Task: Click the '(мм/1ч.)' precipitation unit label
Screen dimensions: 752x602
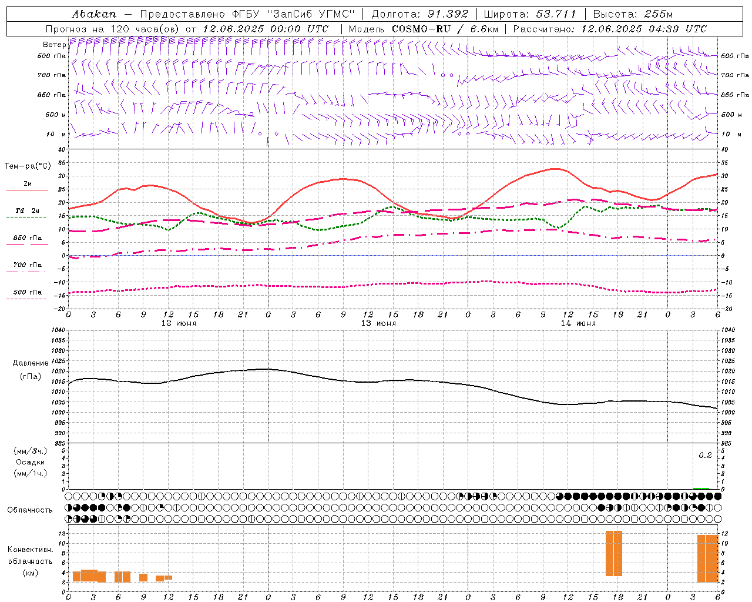Action: [31, 473]
